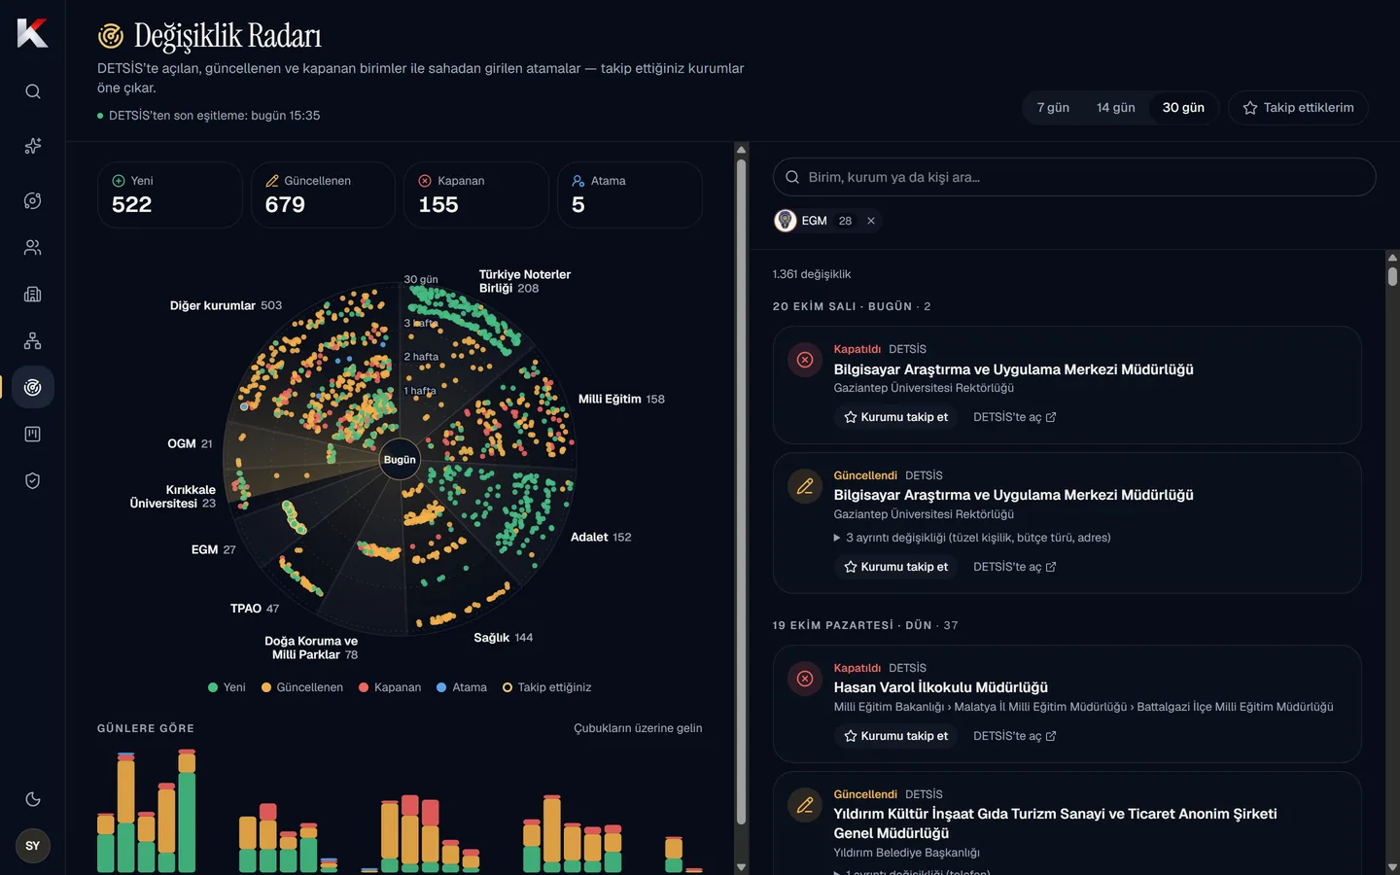
Task: Click the search field for birim, kurum, kişi
Action: pyautogui.click(x=1074, y=177)
